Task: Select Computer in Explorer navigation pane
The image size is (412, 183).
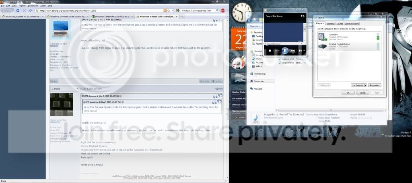Action: coord(259,81)
